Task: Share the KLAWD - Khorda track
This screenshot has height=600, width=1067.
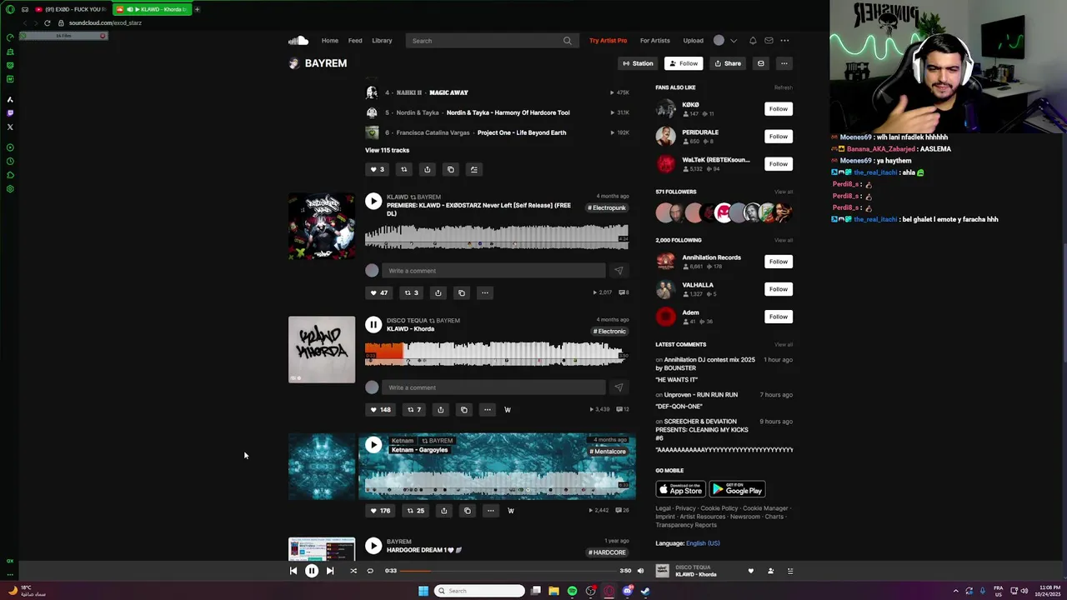Action: tap(440, 409)
